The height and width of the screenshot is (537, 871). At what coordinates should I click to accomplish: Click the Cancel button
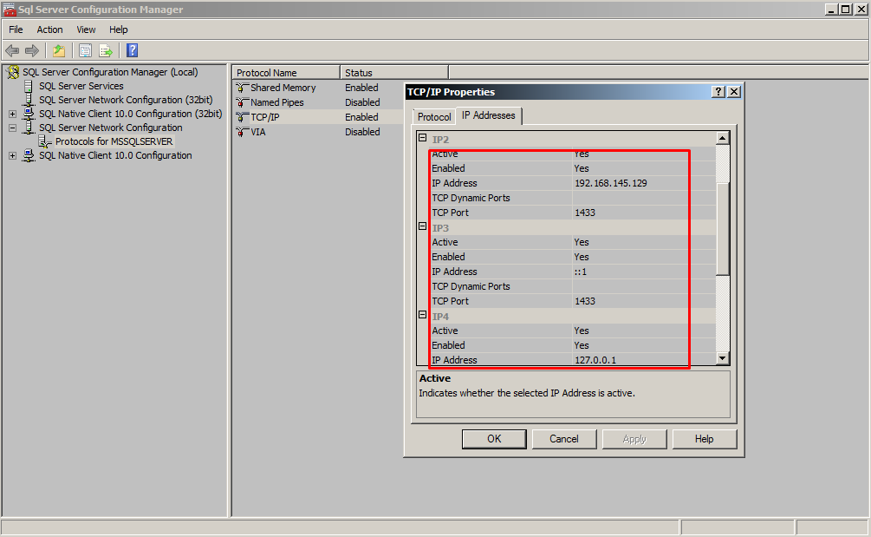tap(564, 439)
